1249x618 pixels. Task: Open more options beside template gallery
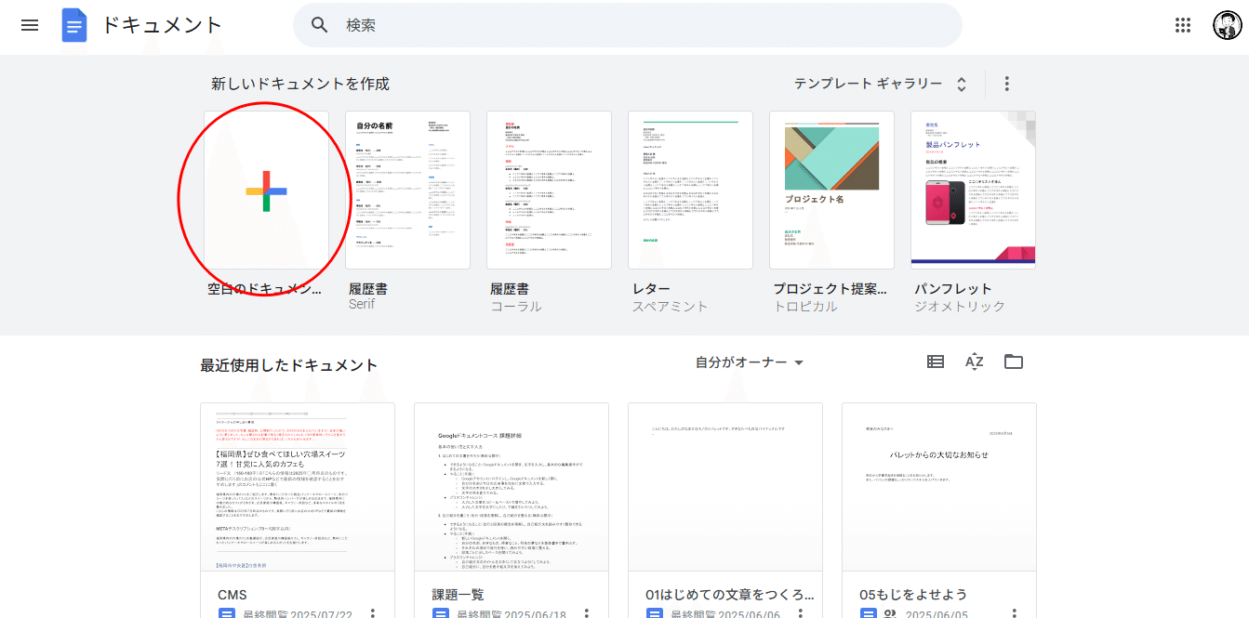click(x=1006, y=84)
